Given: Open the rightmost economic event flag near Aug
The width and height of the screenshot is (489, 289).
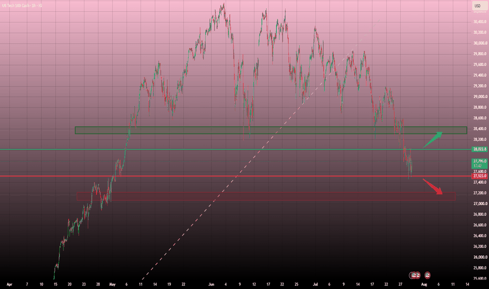Looking at the screenshot, I should [427, 275].
